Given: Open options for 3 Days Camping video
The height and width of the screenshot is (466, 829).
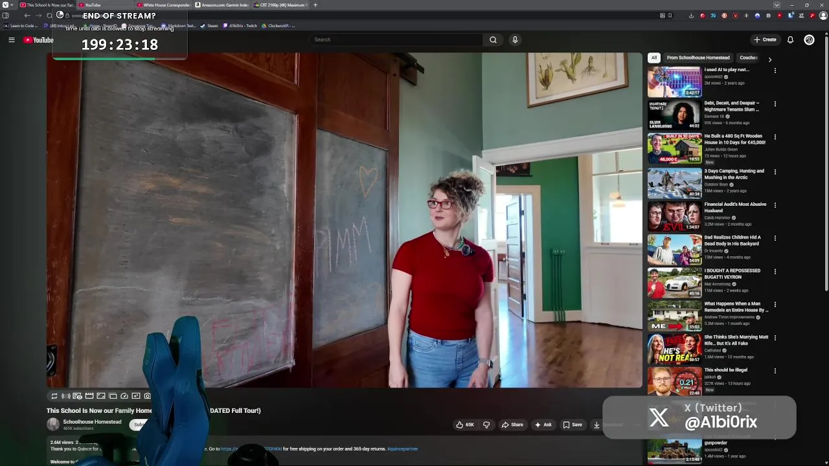Looking at the screenshot, I should (x=775, y=172).
